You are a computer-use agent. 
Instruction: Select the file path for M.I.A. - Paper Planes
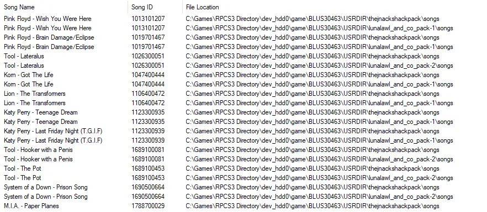pyautogui.click(x=313, y=206)
